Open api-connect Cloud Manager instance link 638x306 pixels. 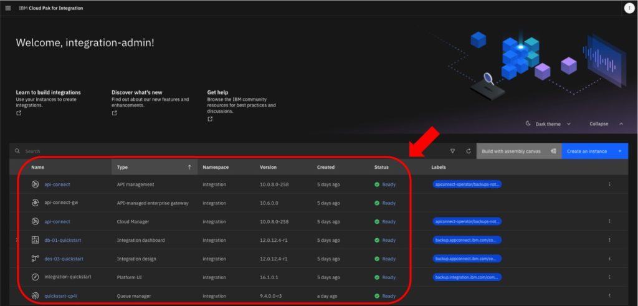point(57,221)
